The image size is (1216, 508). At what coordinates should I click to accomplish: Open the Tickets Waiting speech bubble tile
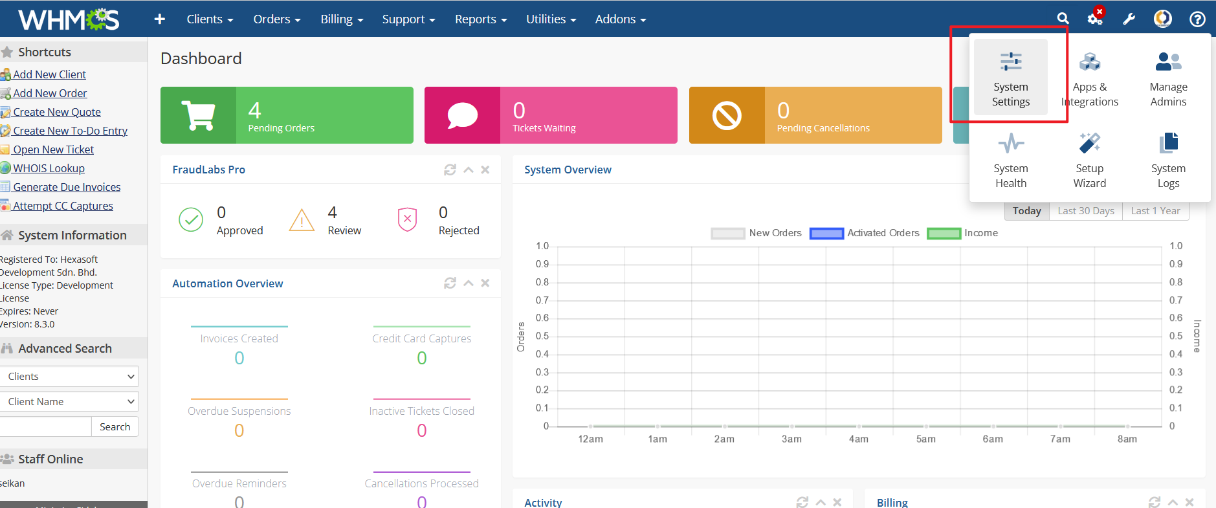point(551,115)
